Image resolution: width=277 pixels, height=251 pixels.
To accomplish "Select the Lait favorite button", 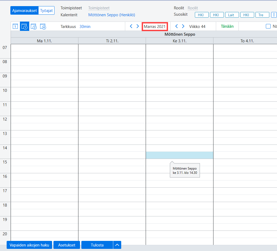I will click(232, 15).
